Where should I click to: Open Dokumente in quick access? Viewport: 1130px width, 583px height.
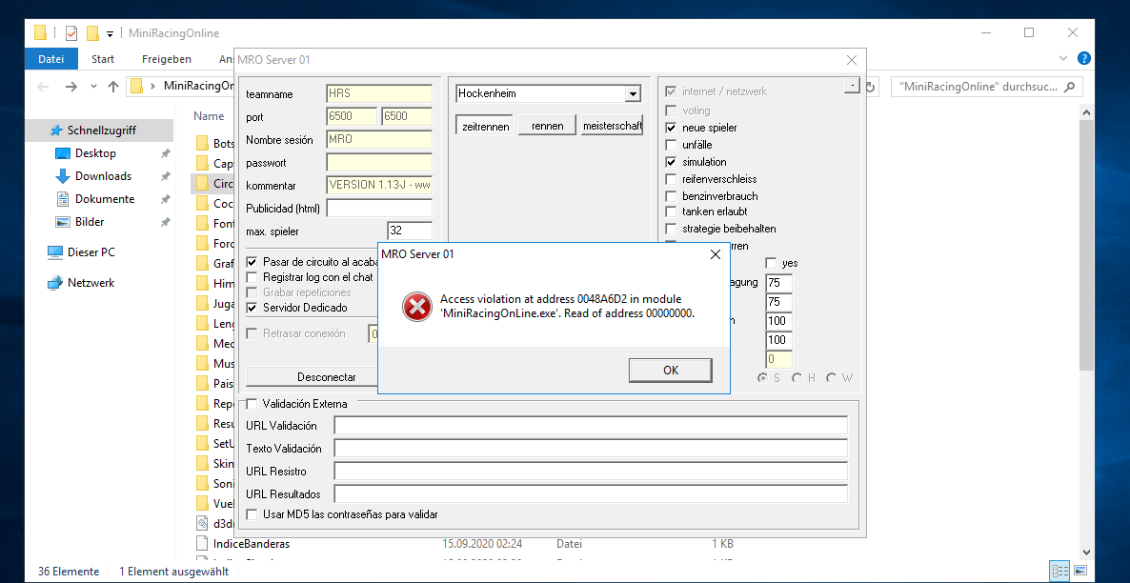pyautogui.click(x=105, y=199)
